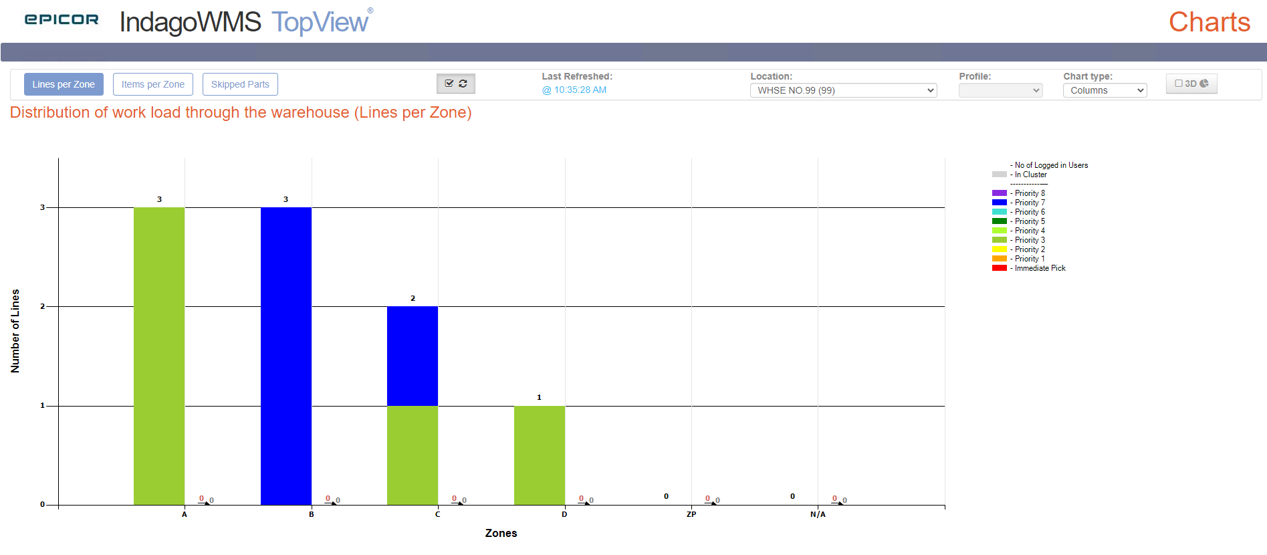Screen dimensions: 1267x555
Task: Click the green bar for Zone A
Action: pos(159,356)
